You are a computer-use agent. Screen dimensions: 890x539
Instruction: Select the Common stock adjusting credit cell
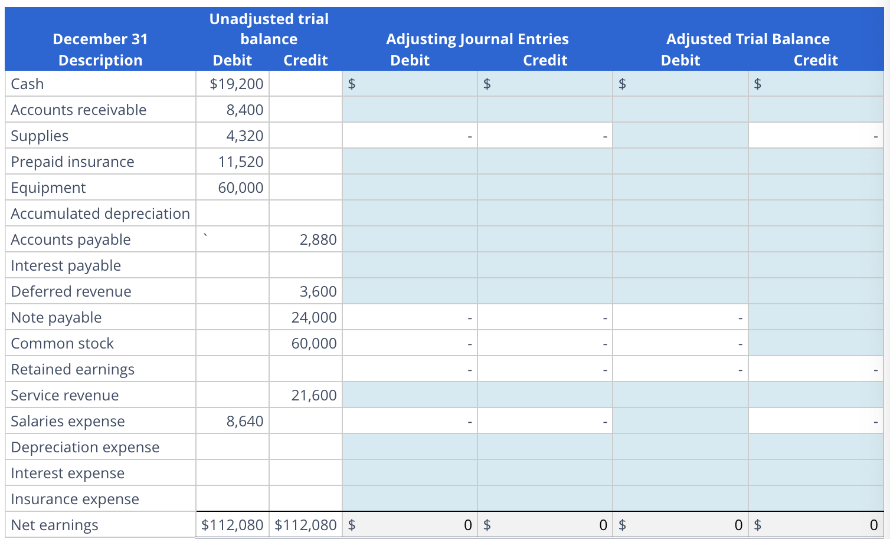[x=544, y=343]
